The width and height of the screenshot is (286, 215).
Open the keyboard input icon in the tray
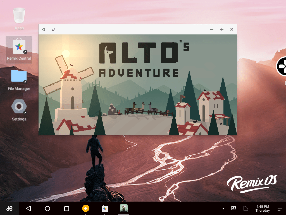click(x=234, y=208)
